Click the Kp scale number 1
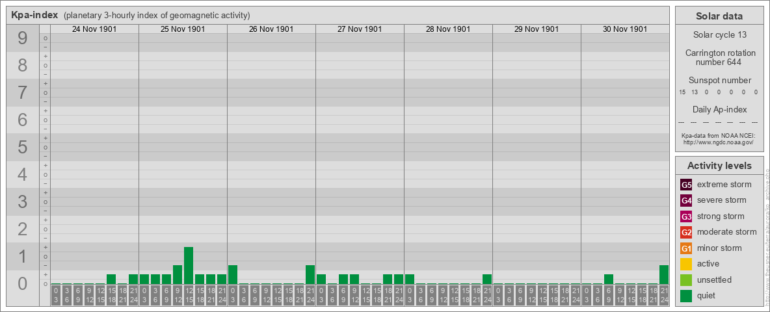The image size is (770, 312). [x=23, y=256]
